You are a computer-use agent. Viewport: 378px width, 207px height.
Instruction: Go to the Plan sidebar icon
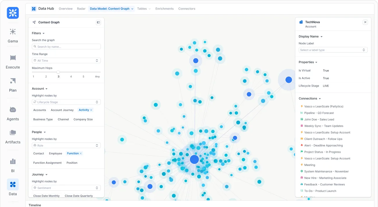(13, 81)
